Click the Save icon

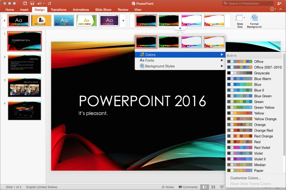[x=32, y=3]
